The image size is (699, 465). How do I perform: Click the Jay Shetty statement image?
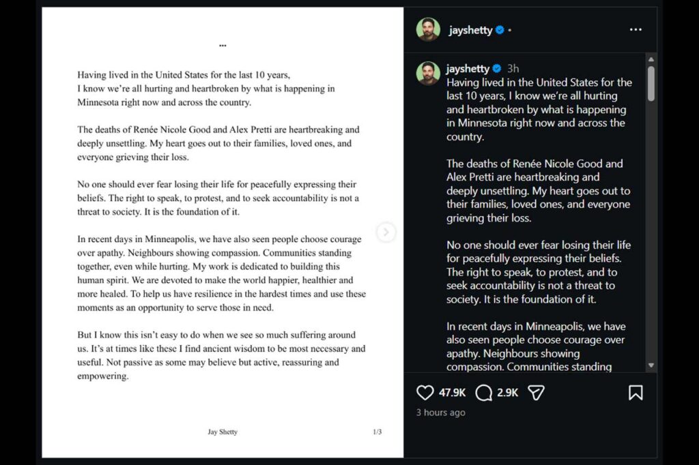point(223,232)
